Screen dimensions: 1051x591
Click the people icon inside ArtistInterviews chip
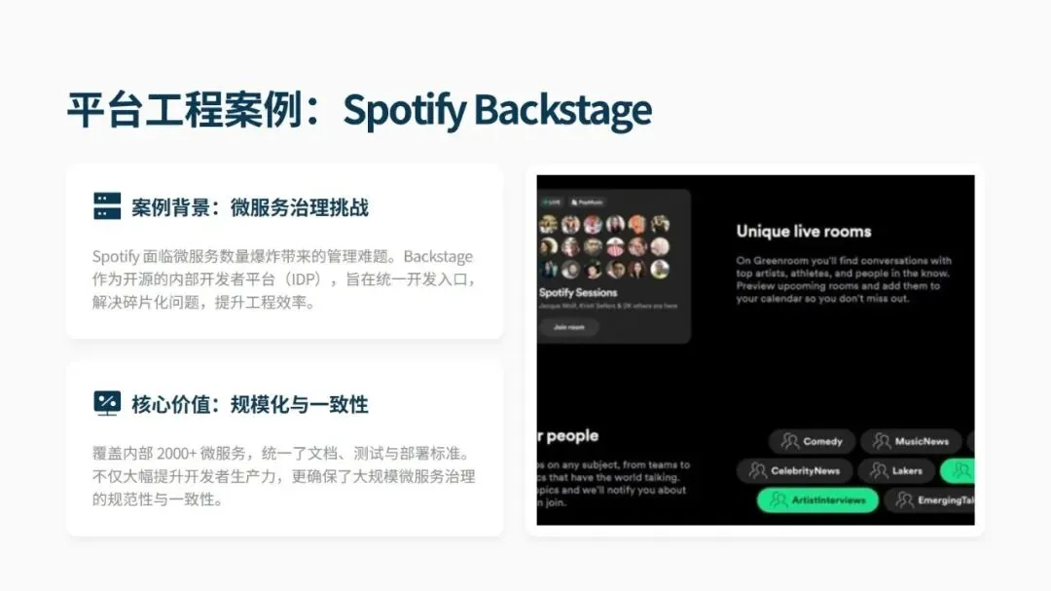click(x=779, y=500)
